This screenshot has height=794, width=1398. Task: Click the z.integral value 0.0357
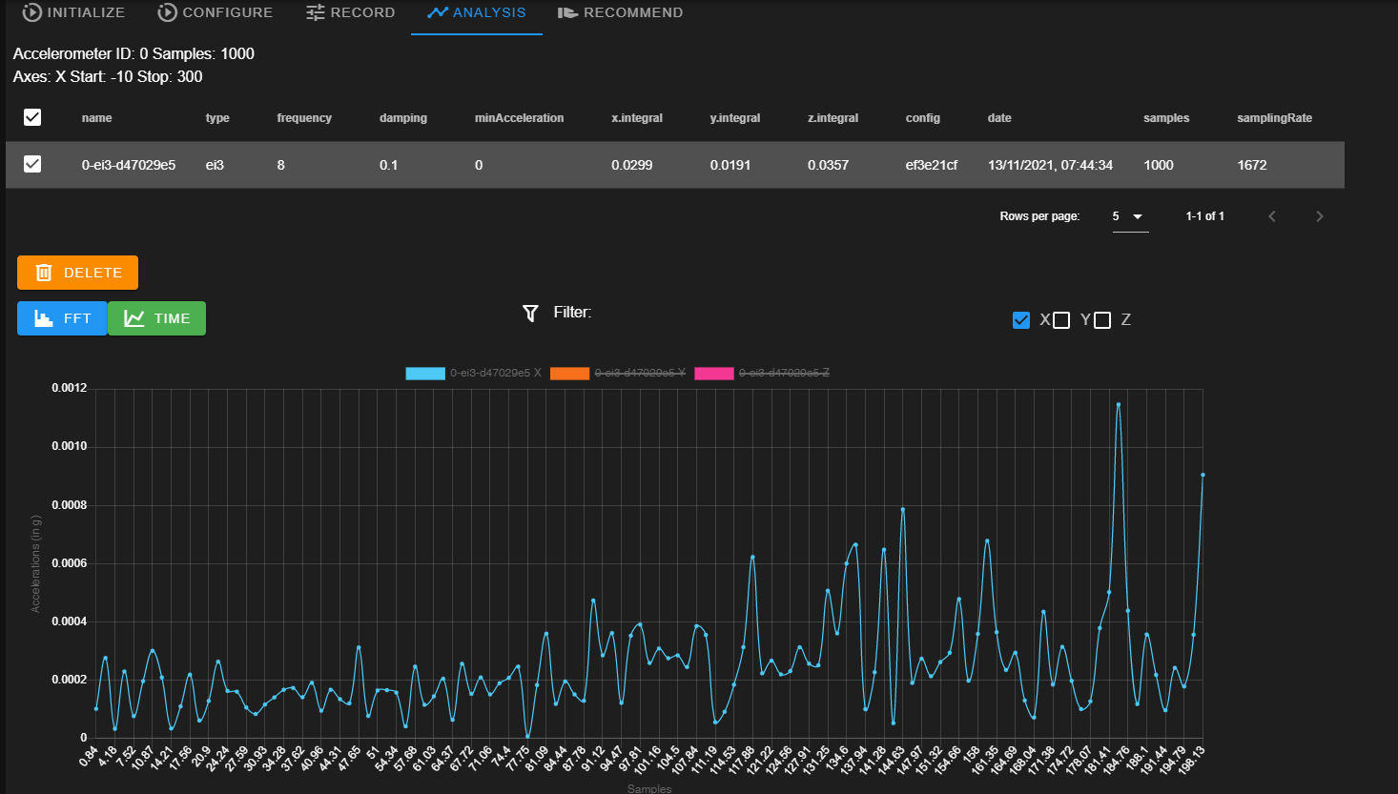(829, 165)
